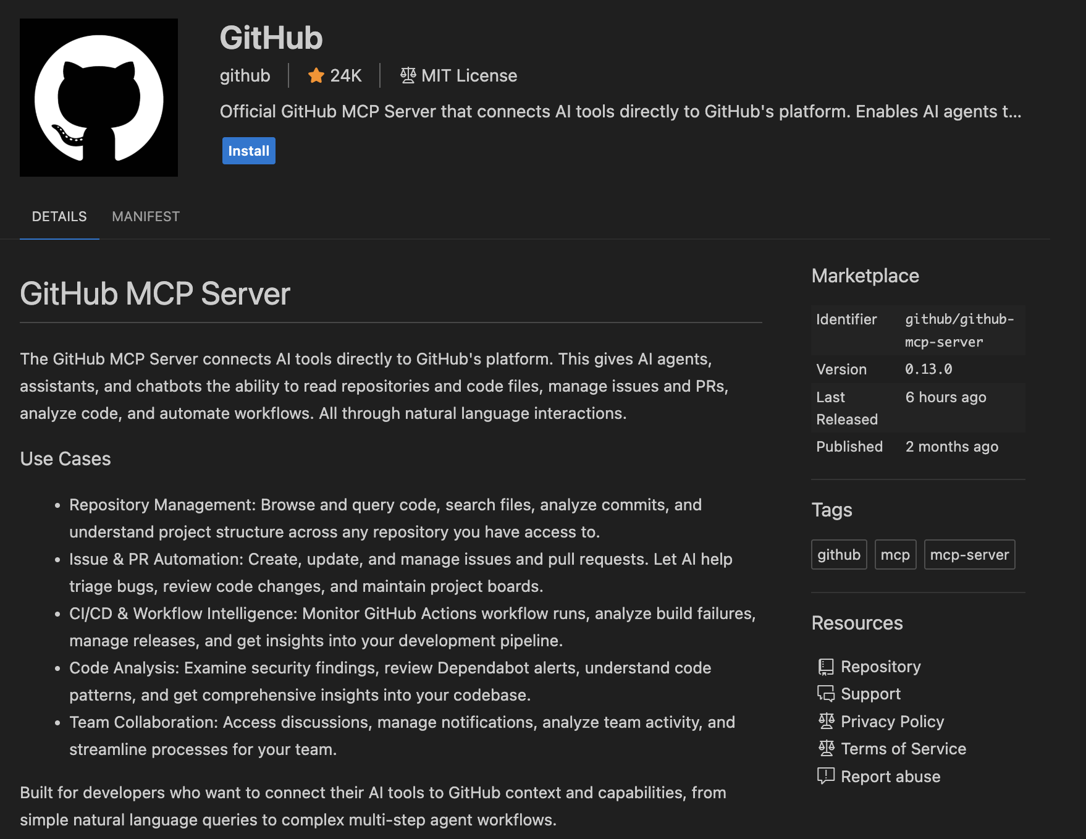This screenshot has width=1086, height=839.
Task: Open the Terms of Service link
Action: tap(904, 749)
